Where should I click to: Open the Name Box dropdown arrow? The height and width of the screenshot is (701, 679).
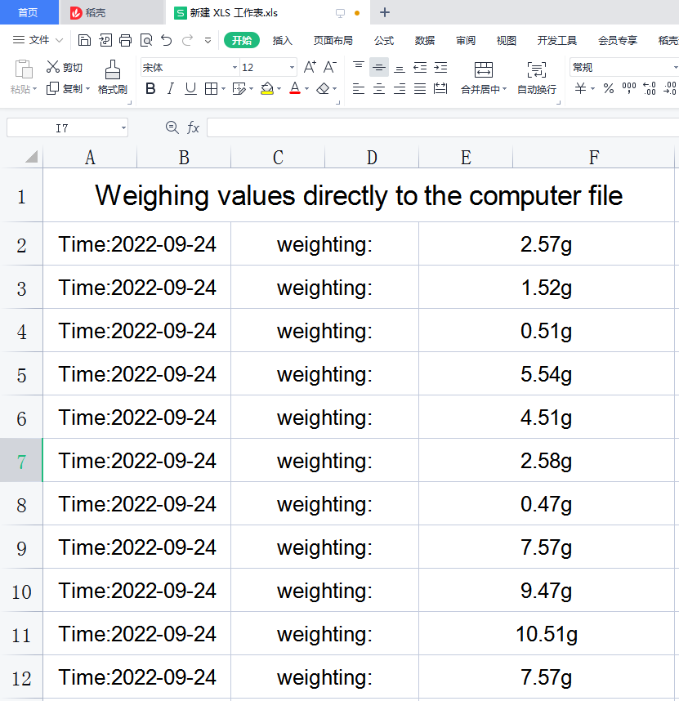click(x=123, y=127)
